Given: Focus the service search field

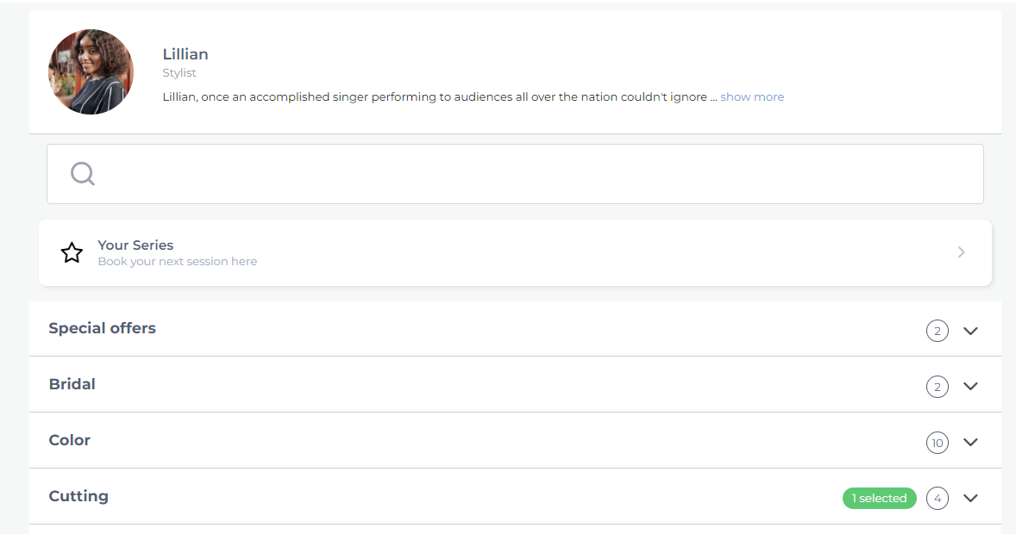Looking at the screenshot, I should point(515,174).
